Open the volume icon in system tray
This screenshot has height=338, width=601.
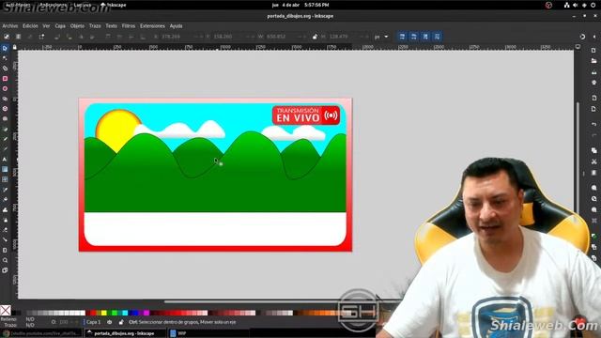576,5
